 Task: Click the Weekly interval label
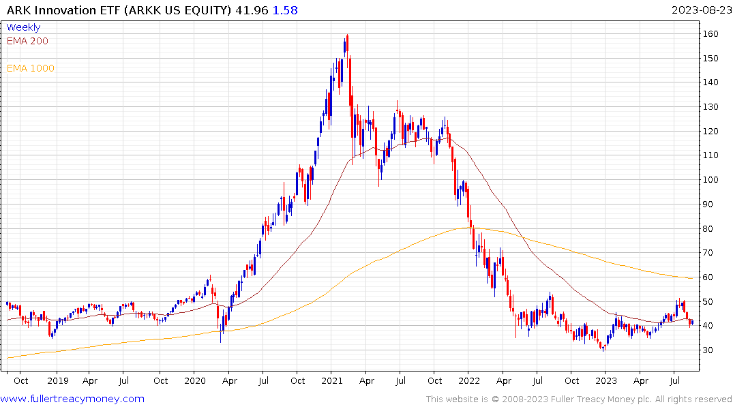point(23,27)
